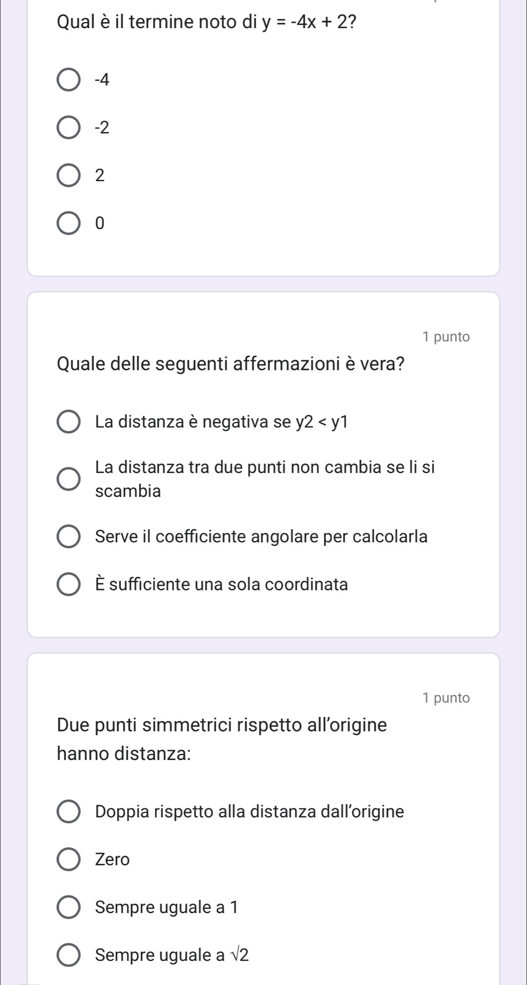This screenshot has width=527, height=985.
Task: Click '1 punto' label above affermazioni question
Action: tap(446, 336)
